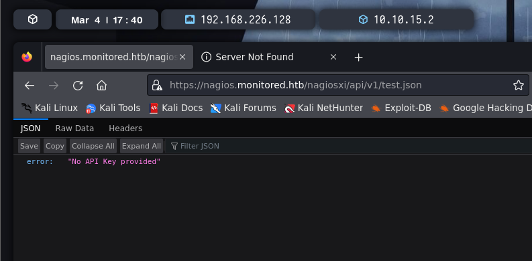Open the Google Hacking bookmark
This screenshot has width=532, height=261.
pyautogui.click(x=486, y=108)
